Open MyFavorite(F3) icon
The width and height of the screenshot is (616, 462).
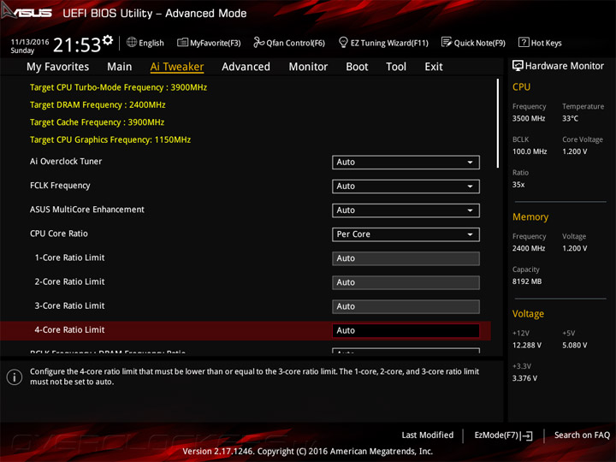(182, 42)
